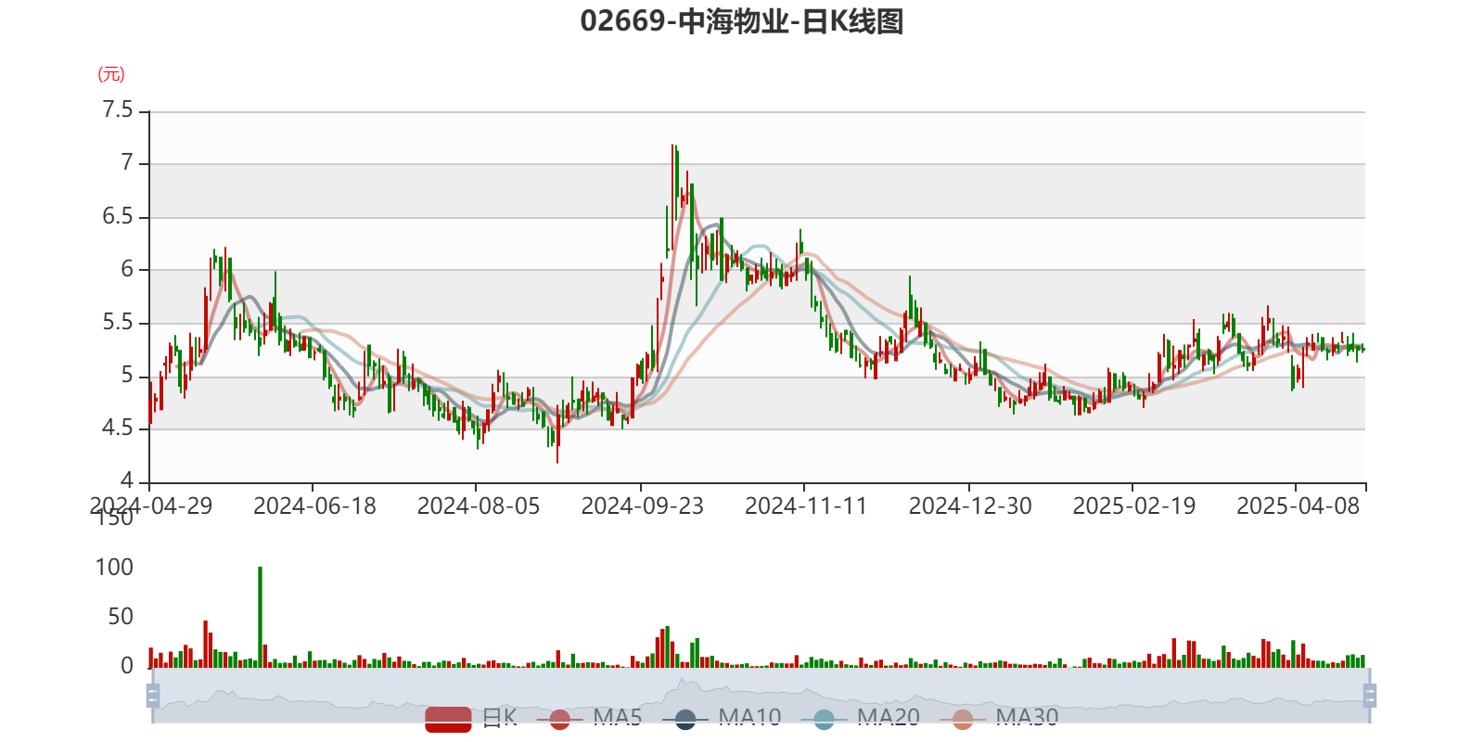Click the middle of the data zoom slider
The height and width of the screenshot is (742, 1484).
(x=761, y=695)
